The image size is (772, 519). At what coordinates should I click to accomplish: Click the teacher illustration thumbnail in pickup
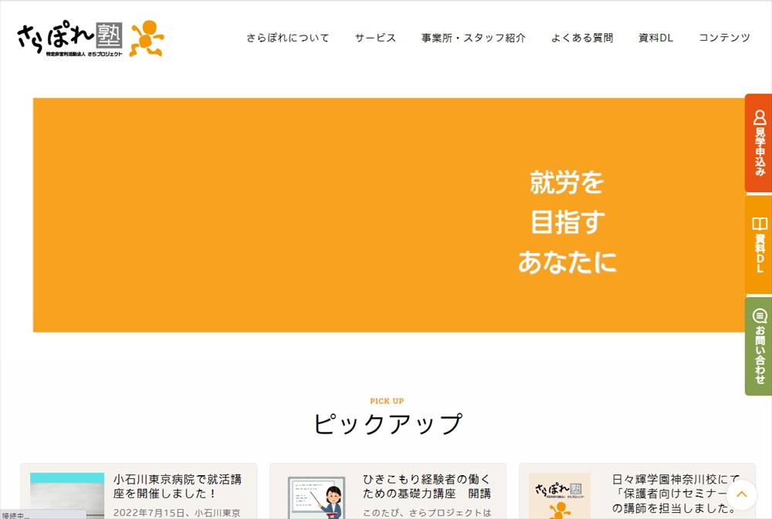pos(317,497)
